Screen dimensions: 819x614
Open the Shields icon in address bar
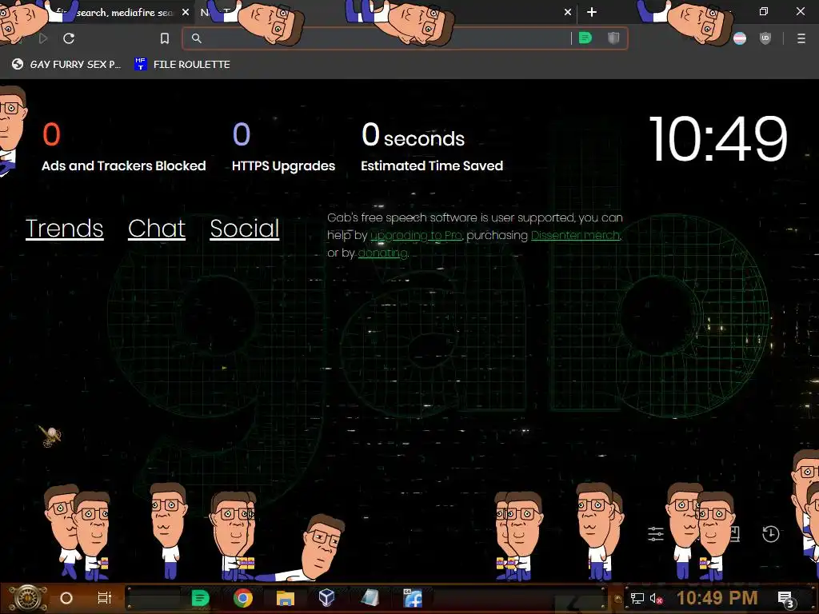[613, 38]
